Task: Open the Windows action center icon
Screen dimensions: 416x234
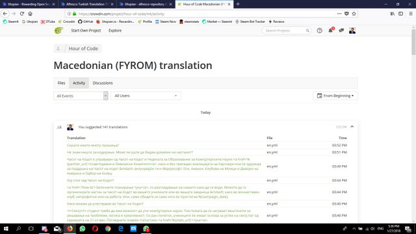Action: pos(408,229)
